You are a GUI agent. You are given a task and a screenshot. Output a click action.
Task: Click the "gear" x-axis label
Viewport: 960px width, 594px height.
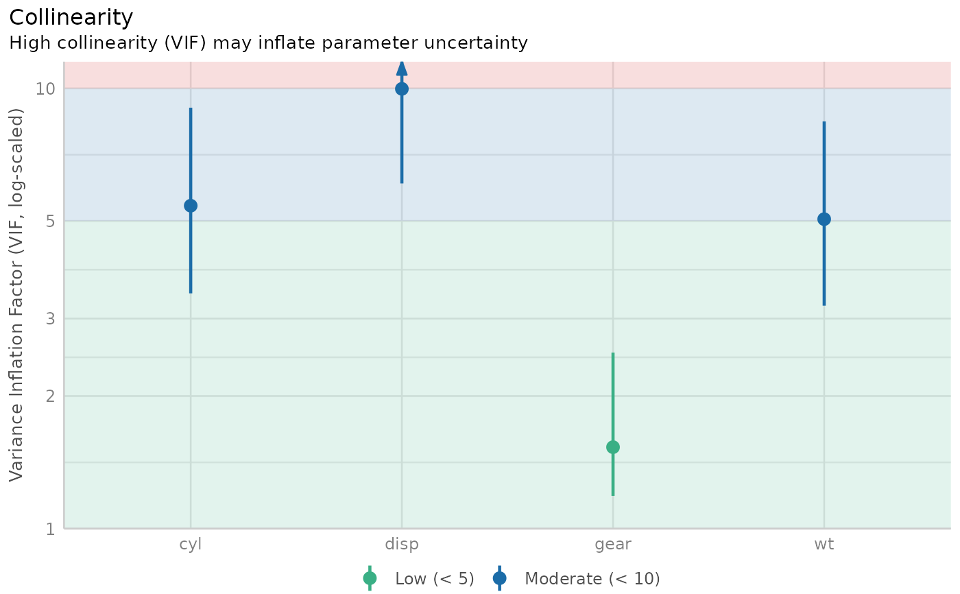coord(613,545)
